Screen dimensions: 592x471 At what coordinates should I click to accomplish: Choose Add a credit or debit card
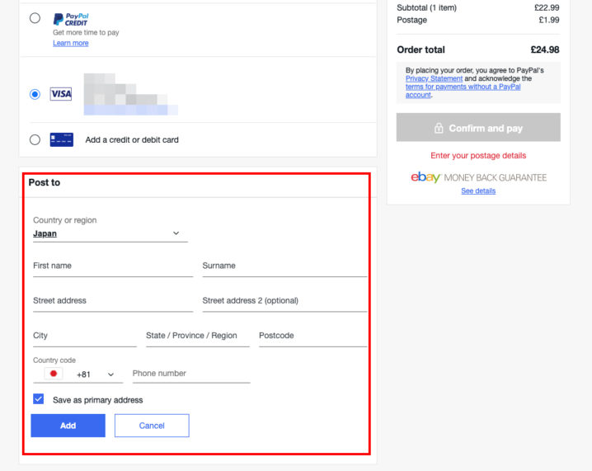(x=35, y=139)
